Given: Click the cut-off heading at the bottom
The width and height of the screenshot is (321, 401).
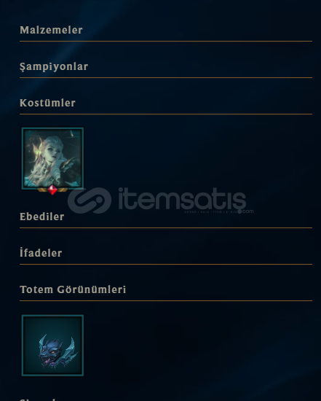Looking at the screenshot, I should point(38,400).
